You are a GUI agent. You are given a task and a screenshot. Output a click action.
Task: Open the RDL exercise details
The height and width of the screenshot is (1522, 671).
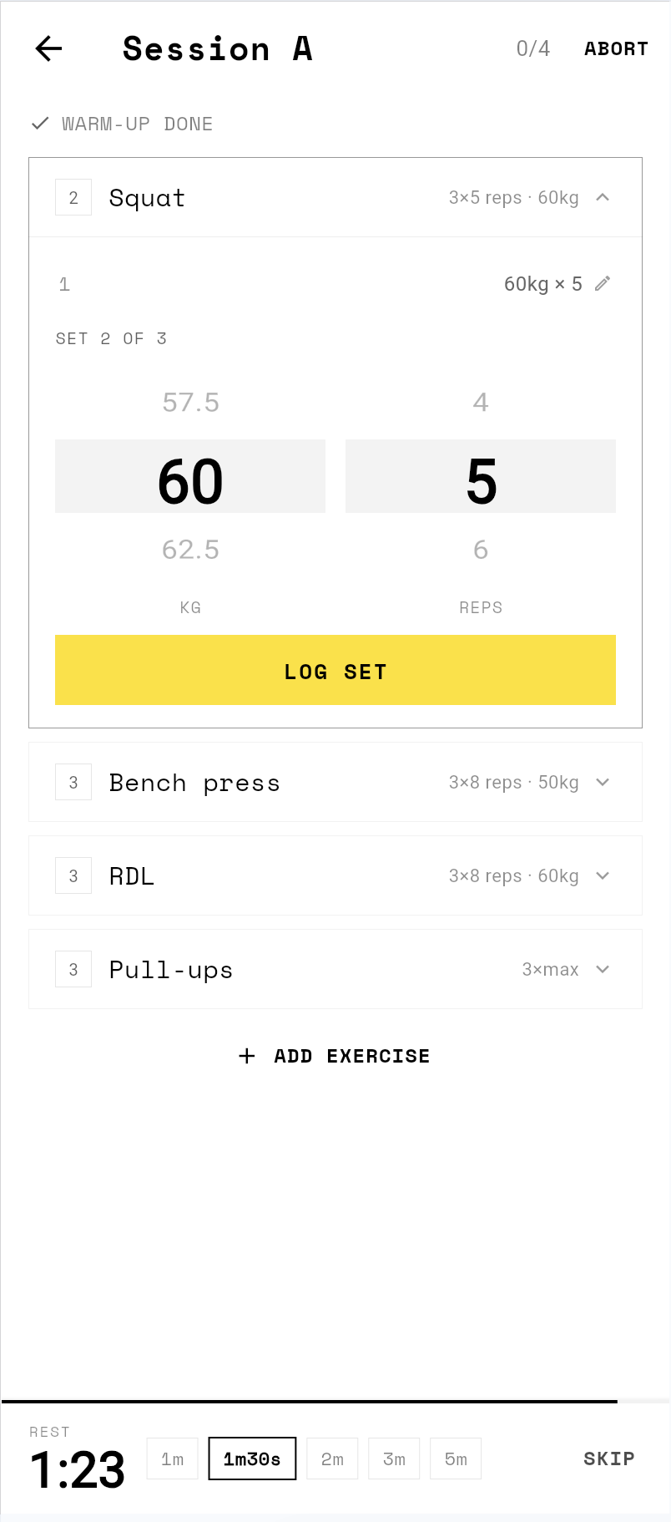click(602, 875)
